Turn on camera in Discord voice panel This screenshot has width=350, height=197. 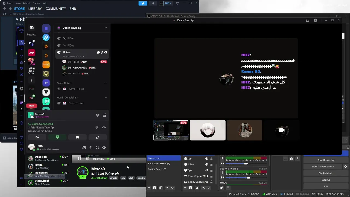coord(37,137)
